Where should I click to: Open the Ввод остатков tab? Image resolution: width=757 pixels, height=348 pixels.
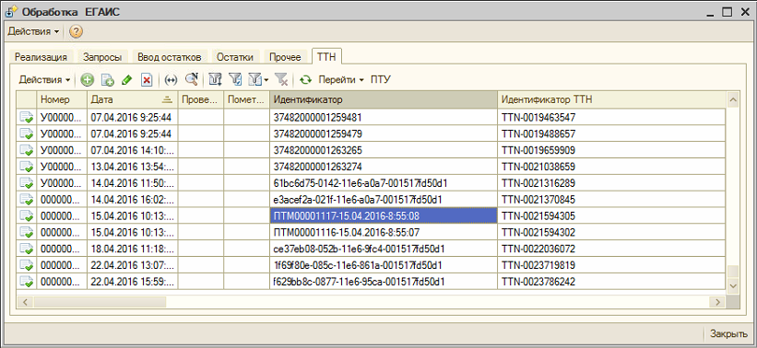(x=169, y=57)
